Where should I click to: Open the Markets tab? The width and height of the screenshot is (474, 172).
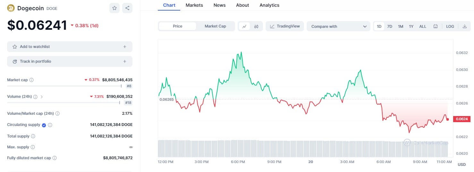[x=194, y=5]
